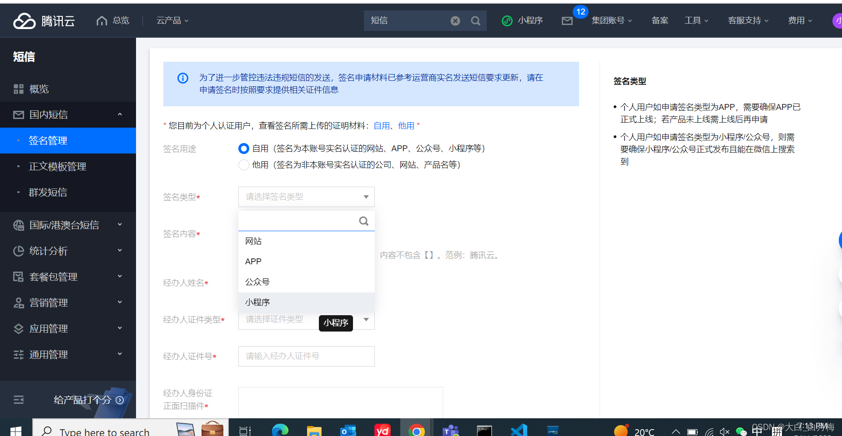Choose 网站 from signature type list
This screenshot has height=436, width=842.
(306, 241)
